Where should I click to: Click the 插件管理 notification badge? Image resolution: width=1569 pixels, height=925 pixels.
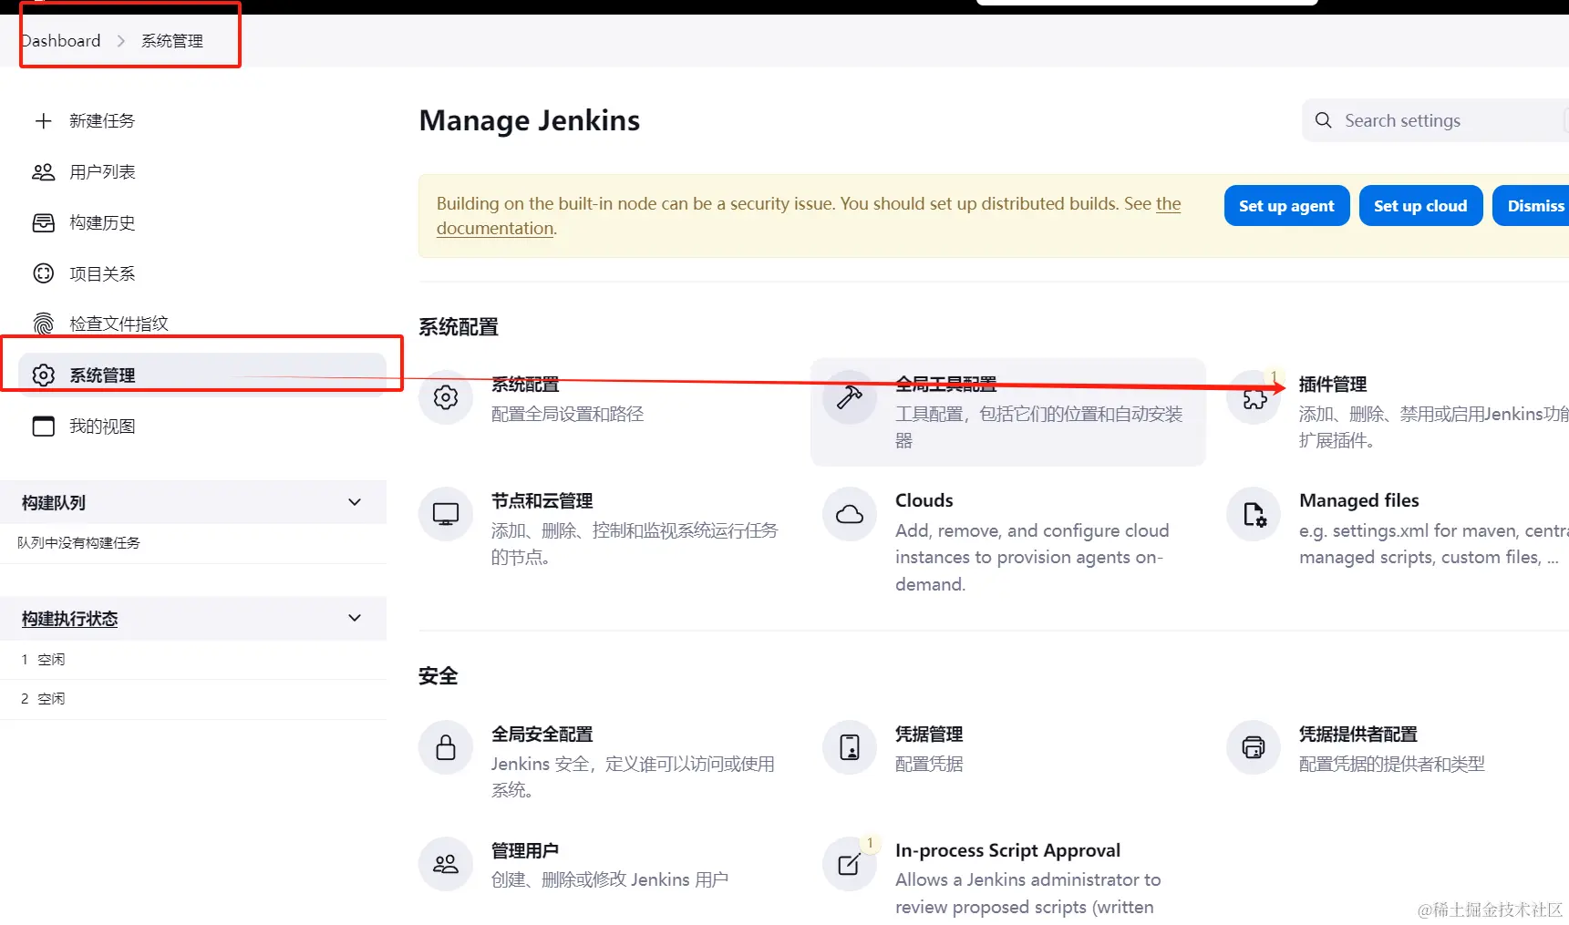pyautogui.click(x=1274, y=377)
